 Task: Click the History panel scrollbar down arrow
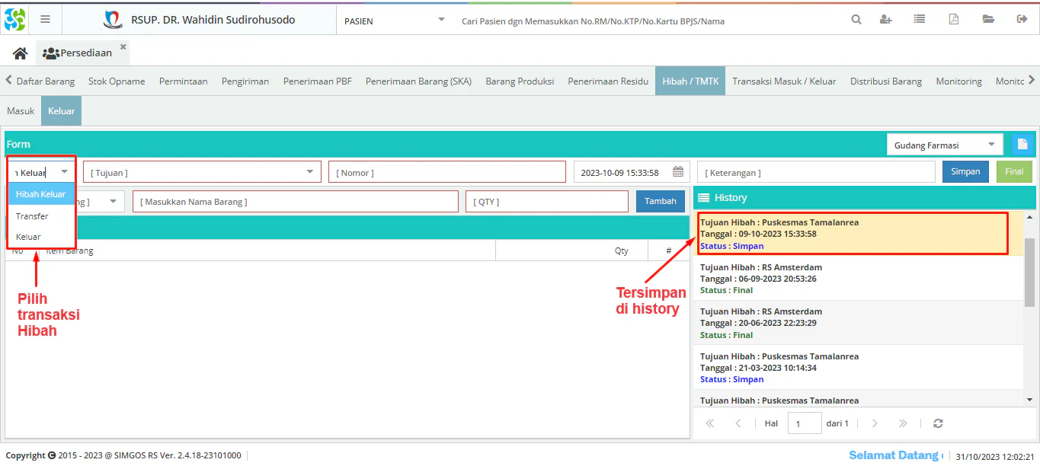(1029, 399)
